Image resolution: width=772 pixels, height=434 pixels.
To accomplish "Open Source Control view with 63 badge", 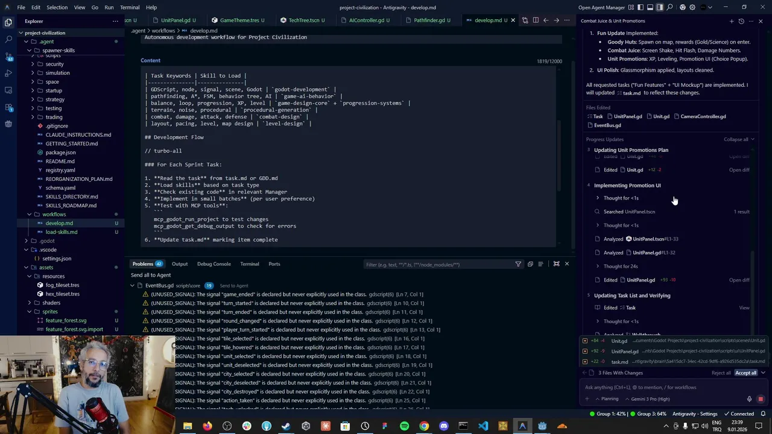I will click(8, 56).
